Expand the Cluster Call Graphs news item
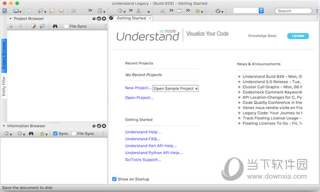The width and height of the screenshot is (320, 192). coord(239,87)
